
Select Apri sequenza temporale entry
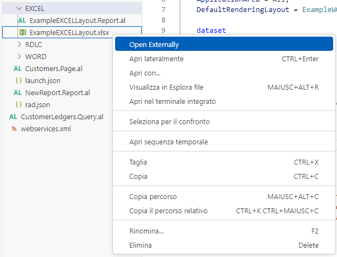tap(224, 142)
